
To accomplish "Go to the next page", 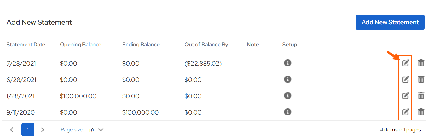I will pyautogui.click(x=42, y=130).
